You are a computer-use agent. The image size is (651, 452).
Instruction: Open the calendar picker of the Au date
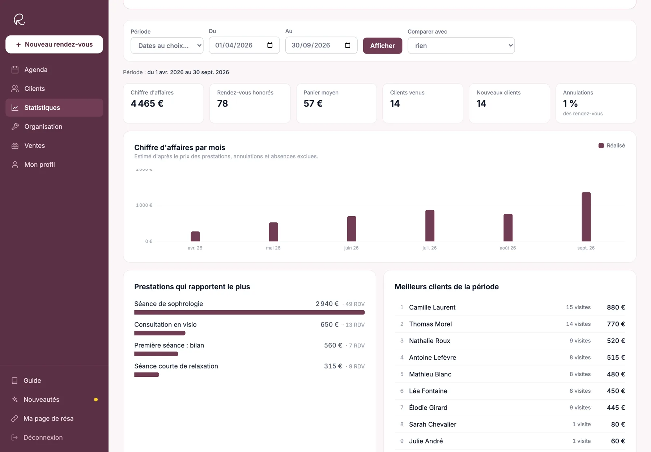[x=348, y=45]
